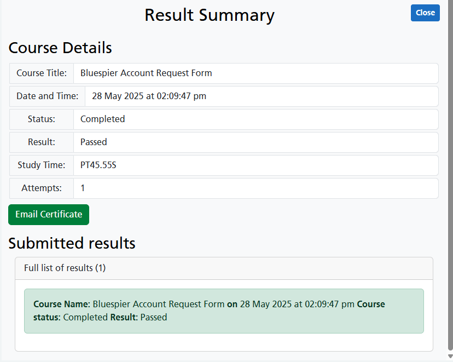Click the Attempts value field
Image resolution: width=453 pixels, height=362 pixels.
pos(255,188)
